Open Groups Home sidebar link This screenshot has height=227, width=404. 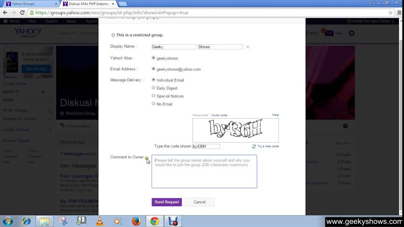[x=15, y=84]
